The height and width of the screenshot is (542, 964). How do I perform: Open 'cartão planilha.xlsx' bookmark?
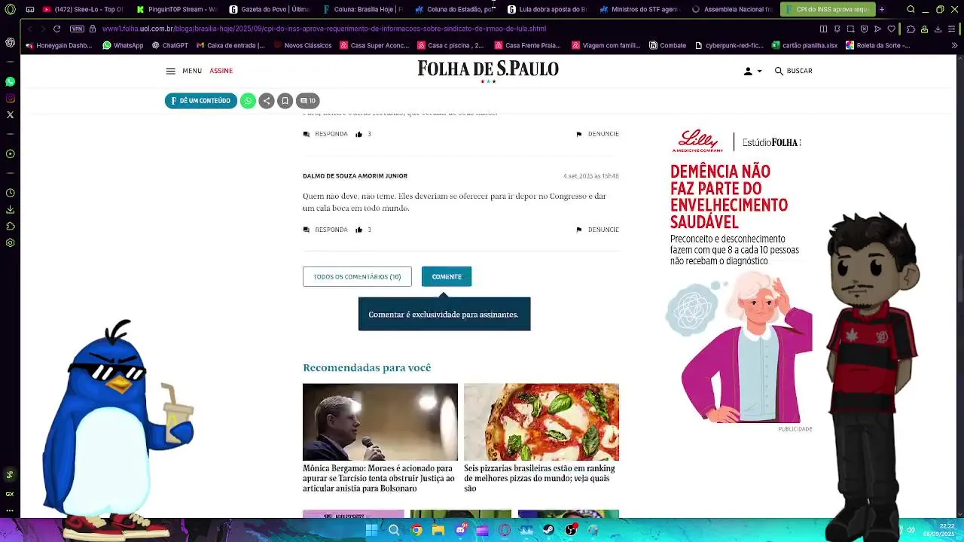pyautogui.click(x=804, y=45)
